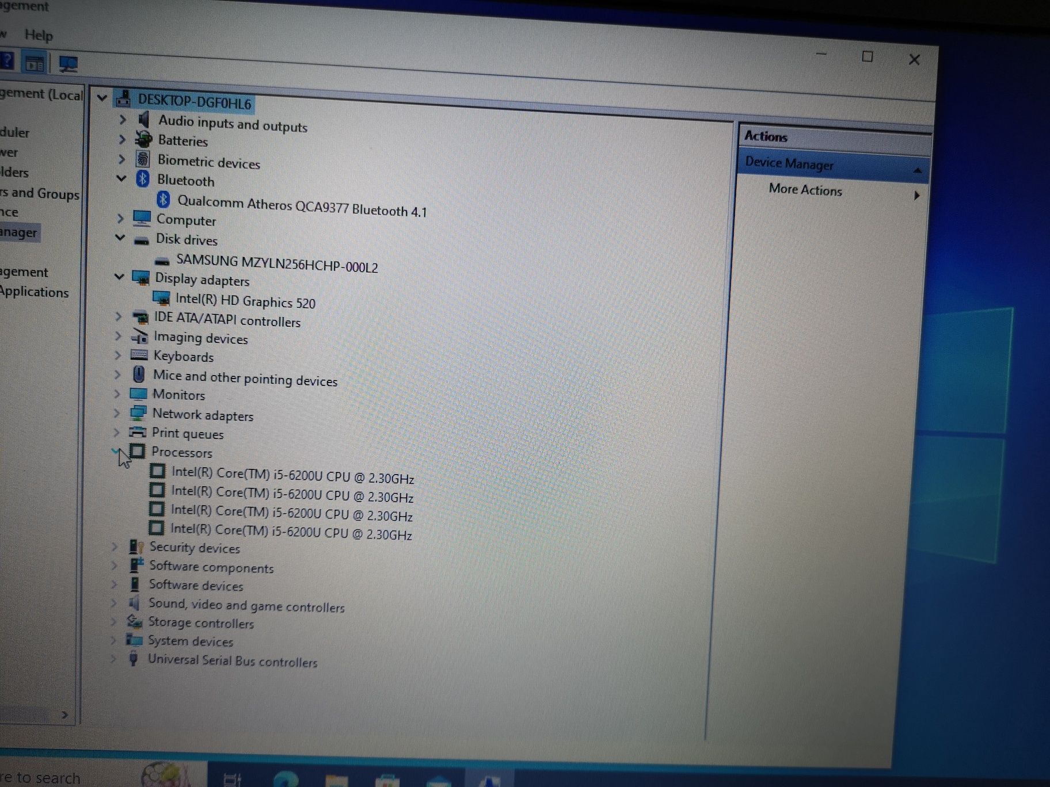Click the Computer category monitor icon
Image resolution: width=1050 pixels, height=787 pixels.
[x=142, y=218]
